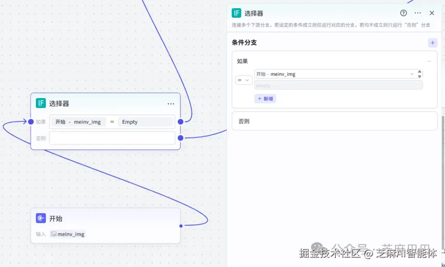The width and height of the screenshot is (445, 267).
Task: Open the equals operator dropdown in 如果 condition
Action: click(x=244, y=80)
